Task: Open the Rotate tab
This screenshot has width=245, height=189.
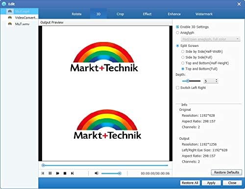Action: tap(76, 14)
